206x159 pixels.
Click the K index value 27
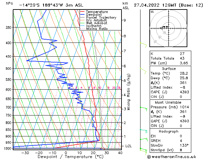point(182,54)
